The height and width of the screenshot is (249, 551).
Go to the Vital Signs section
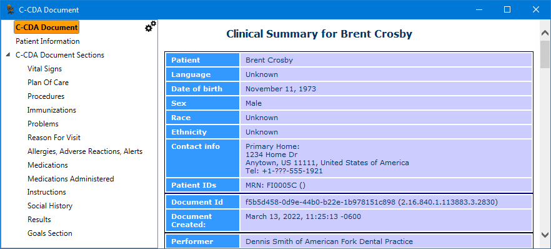44,69
